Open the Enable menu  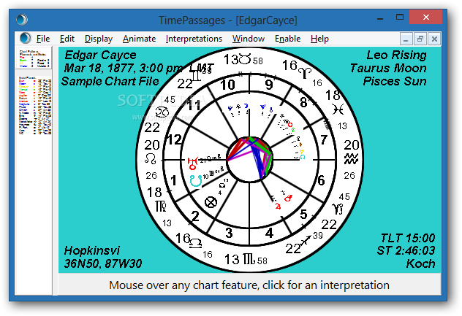[287, 39]
